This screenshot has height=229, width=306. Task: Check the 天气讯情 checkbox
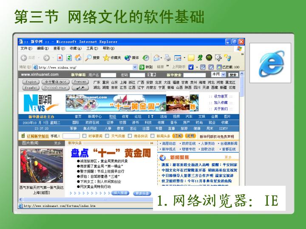(x=107, y=136)
